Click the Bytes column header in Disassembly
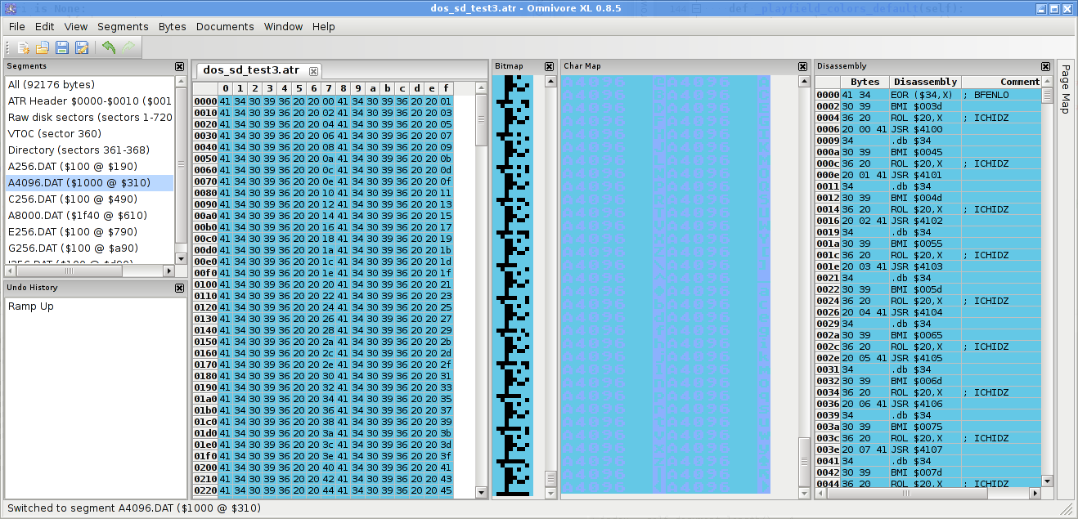The width and height of the screenshot is (1078, 519). tap(865, 82)
